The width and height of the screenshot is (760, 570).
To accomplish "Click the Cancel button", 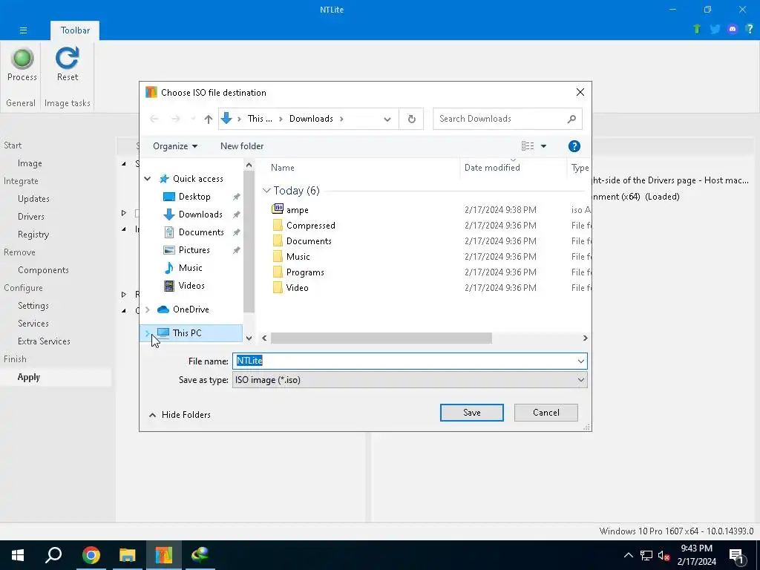I will tap(546, 413).
